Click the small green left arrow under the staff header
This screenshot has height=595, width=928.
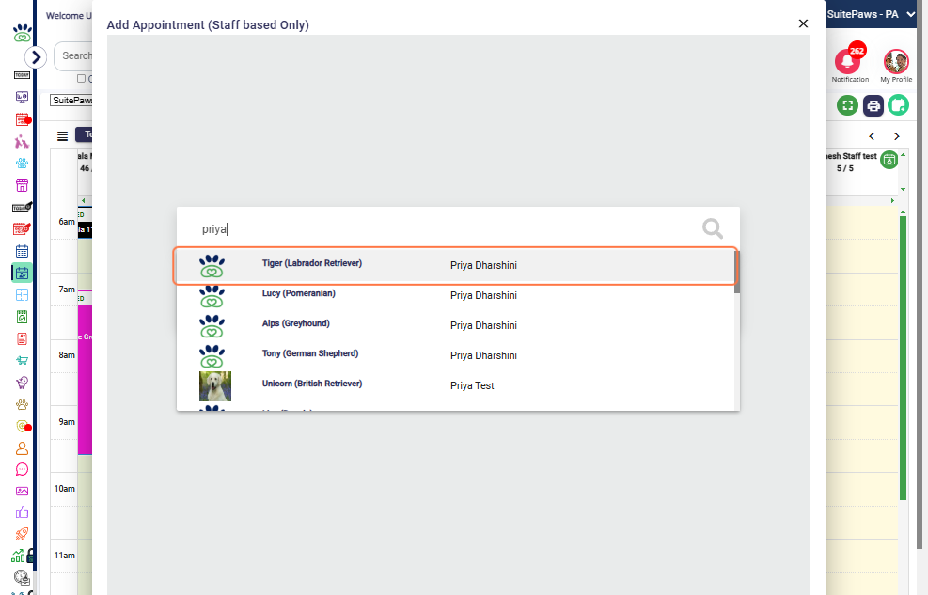tap(84, 200)
